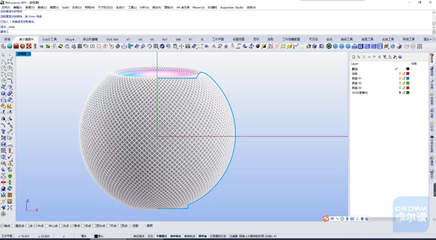Click the blue color swatch of 图层 01
This screenshot has height=240, width=436.
(408, 78)
